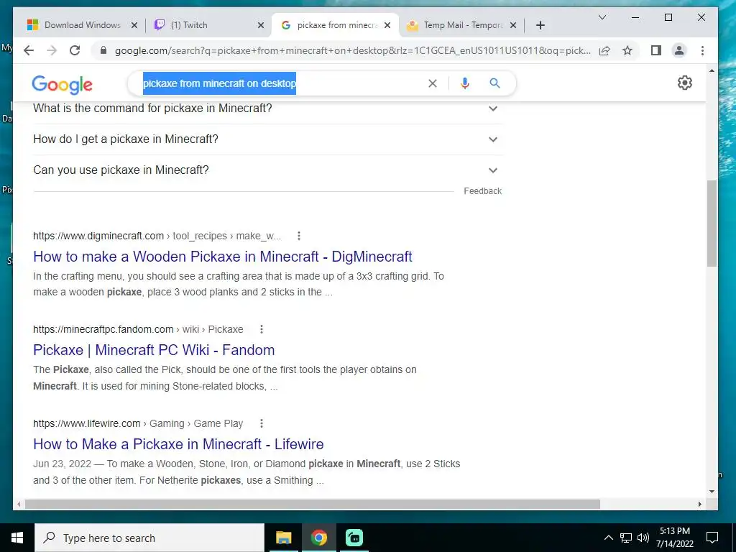Image resolution: width=736 pixels, height=552 pixels.
Task: Open options menu for lifewire.com result
Action: point(262,423)
